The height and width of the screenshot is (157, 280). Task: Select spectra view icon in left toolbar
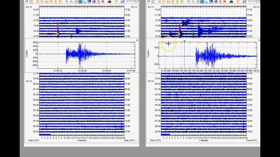coord(85,1)
